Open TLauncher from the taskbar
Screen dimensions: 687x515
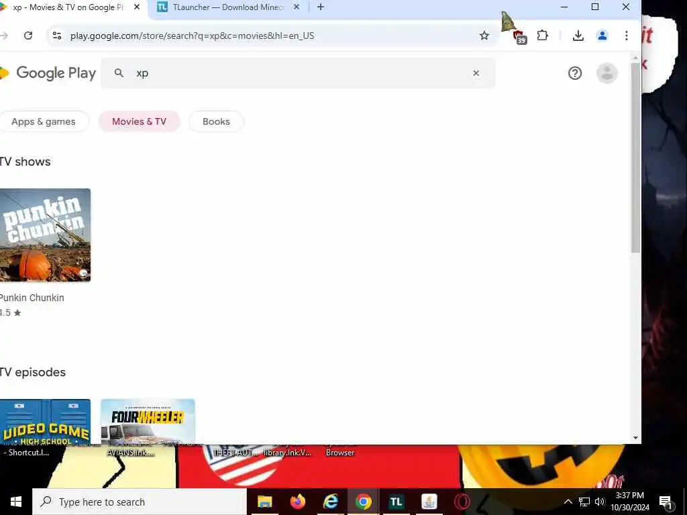[396, 502]
